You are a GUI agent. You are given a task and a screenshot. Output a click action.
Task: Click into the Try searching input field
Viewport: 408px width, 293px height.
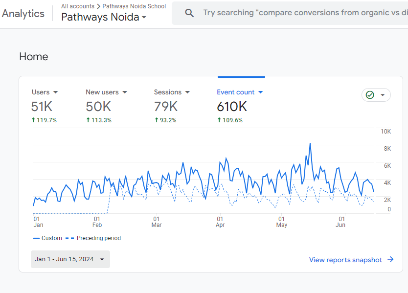point(303,13)
